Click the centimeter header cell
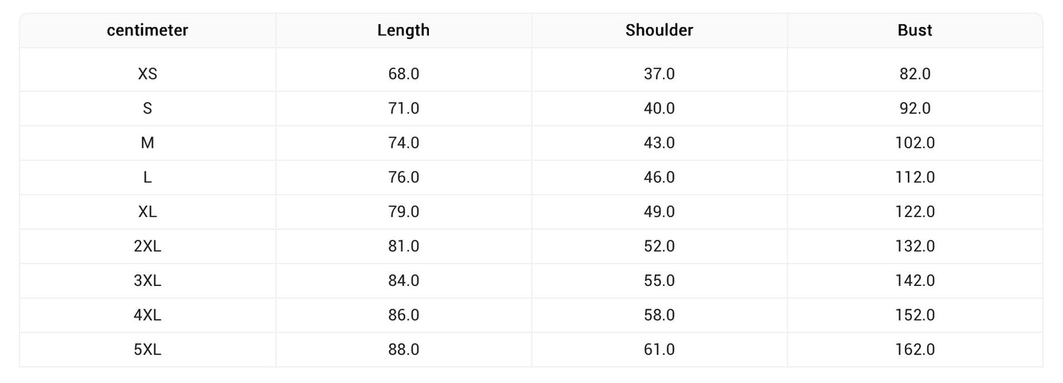 (x=147, y=30)
